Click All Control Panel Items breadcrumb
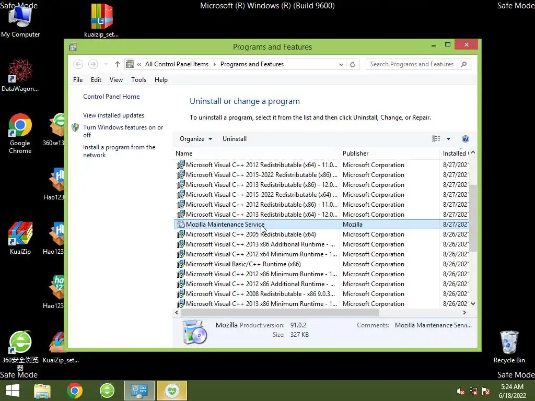Viewport: 535px width, 401px height. pyautogui.click(x=177, y=64)
